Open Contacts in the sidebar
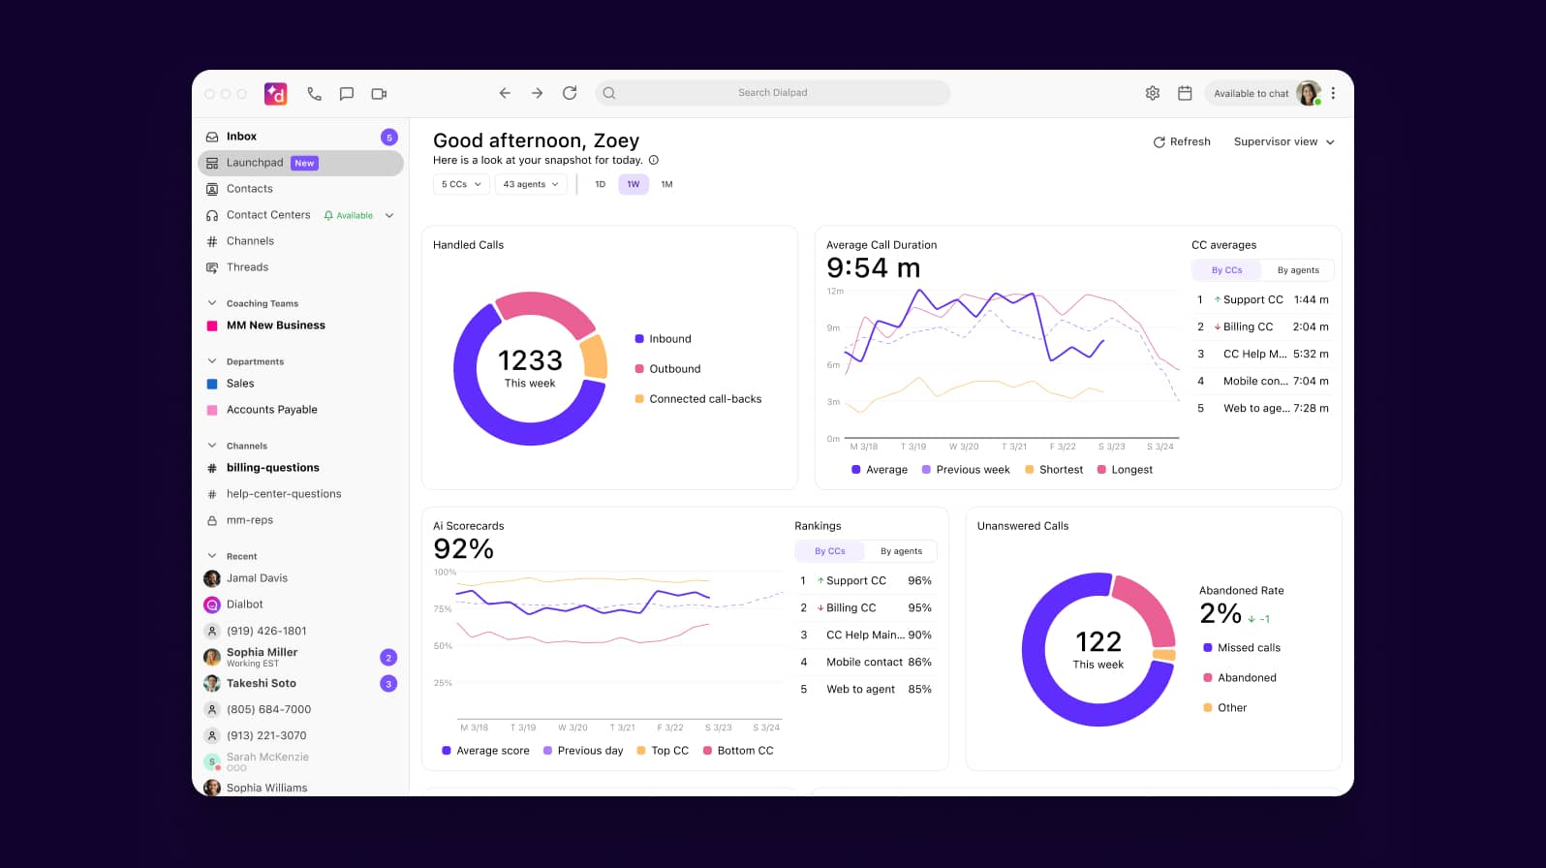Viewport: 1546px width, 868px height. pos(250,189)
